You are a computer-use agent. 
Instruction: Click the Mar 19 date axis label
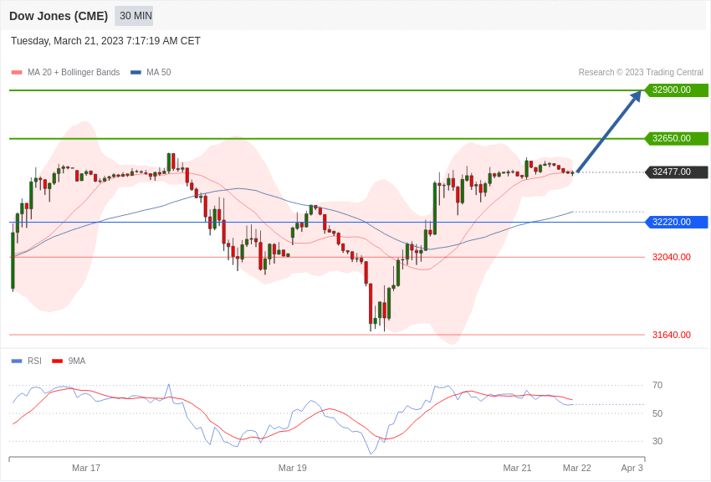pyautogui.click(x=293, y=468)
